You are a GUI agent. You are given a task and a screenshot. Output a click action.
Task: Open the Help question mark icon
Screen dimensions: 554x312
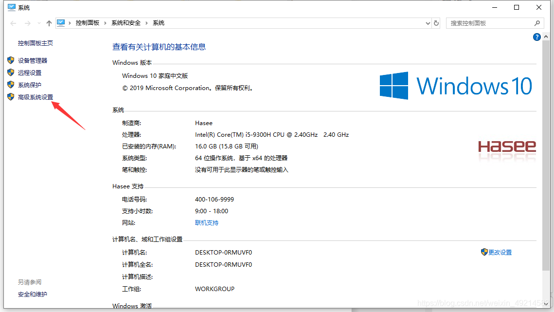(x=536, y=37)
